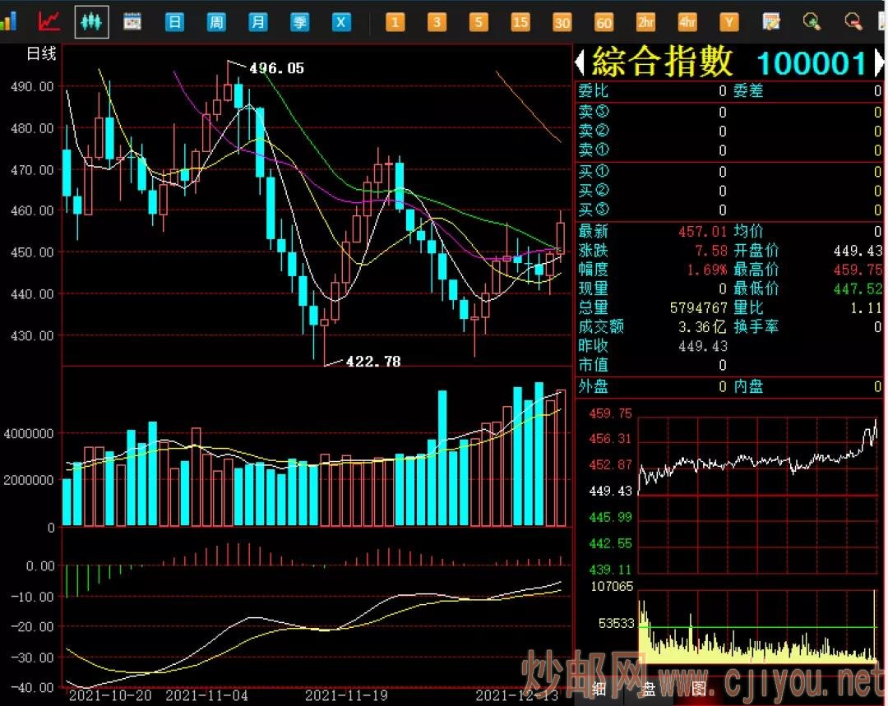The height and width of the screenshot is (706, 888).
Task: Click the zoom in magnifier icon
Action: [812, 22]
